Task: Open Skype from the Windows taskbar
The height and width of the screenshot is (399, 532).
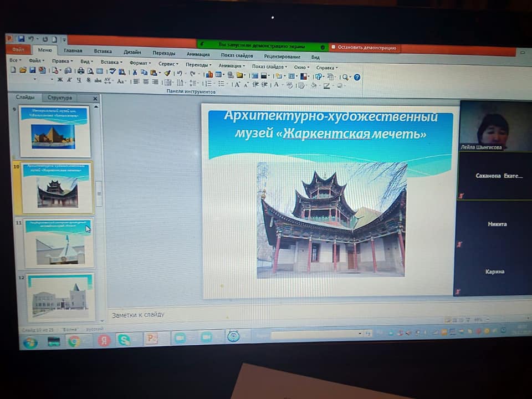Action: tap(124, 339)
